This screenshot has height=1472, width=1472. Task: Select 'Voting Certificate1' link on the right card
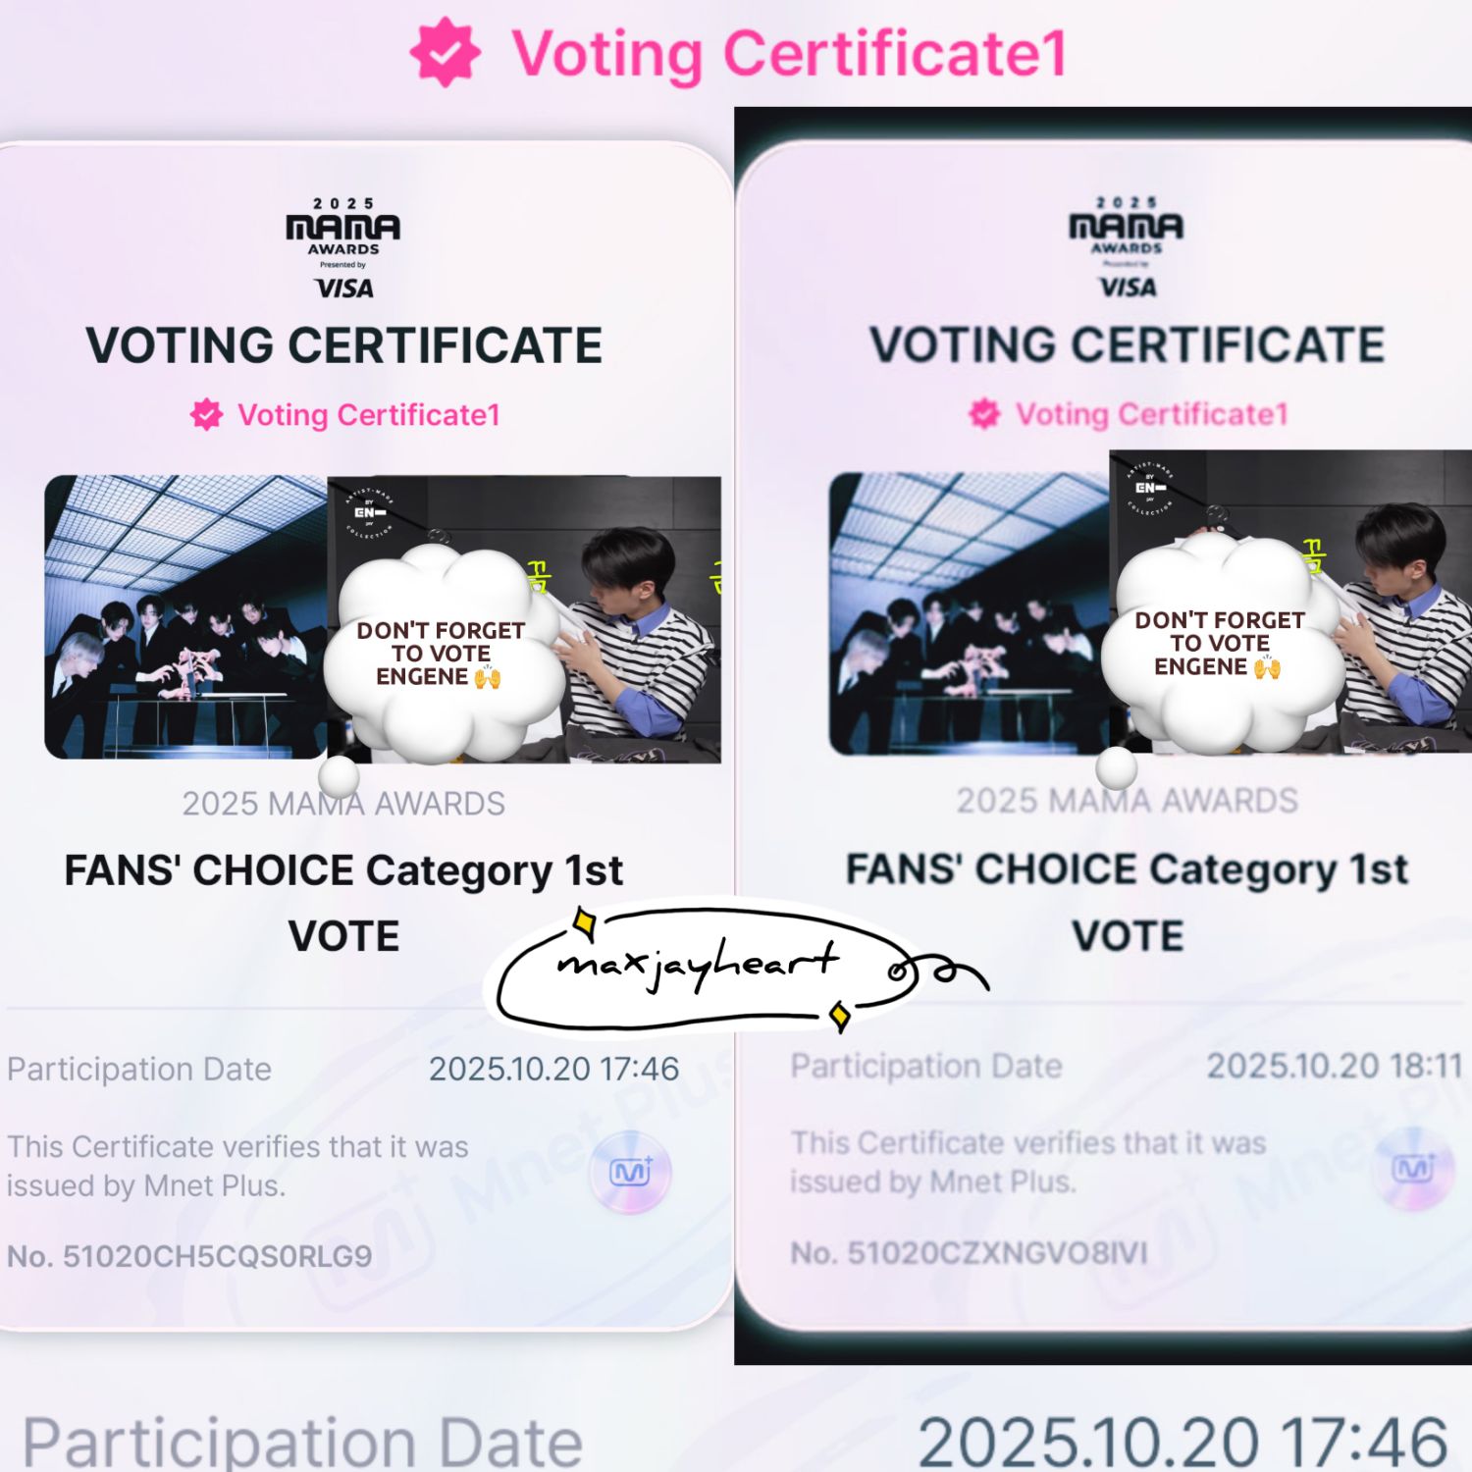pos(1152,414)
